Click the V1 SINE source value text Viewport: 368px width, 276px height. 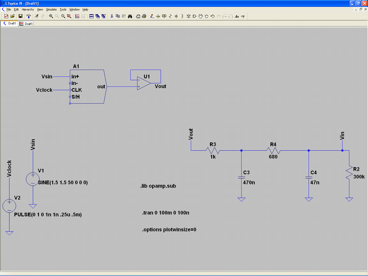[63, 182]
